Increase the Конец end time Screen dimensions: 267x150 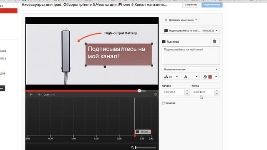217,91
